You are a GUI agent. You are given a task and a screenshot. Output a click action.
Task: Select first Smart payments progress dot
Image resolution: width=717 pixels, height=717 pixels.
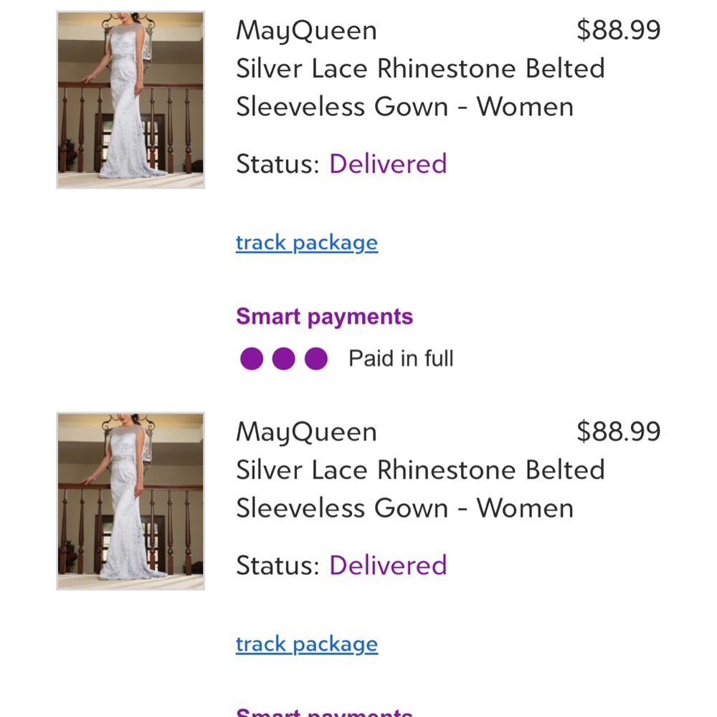tap(252, 358)
